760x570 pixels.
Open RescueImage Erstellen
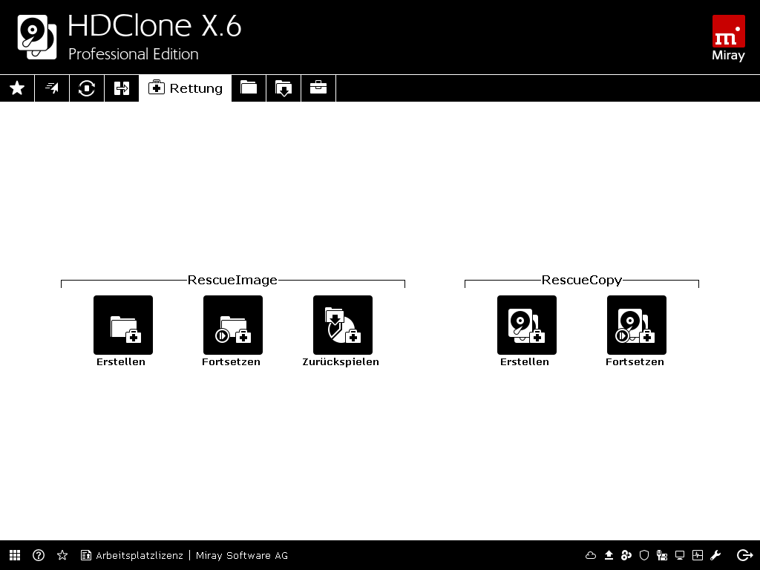[x=123, y=325]
